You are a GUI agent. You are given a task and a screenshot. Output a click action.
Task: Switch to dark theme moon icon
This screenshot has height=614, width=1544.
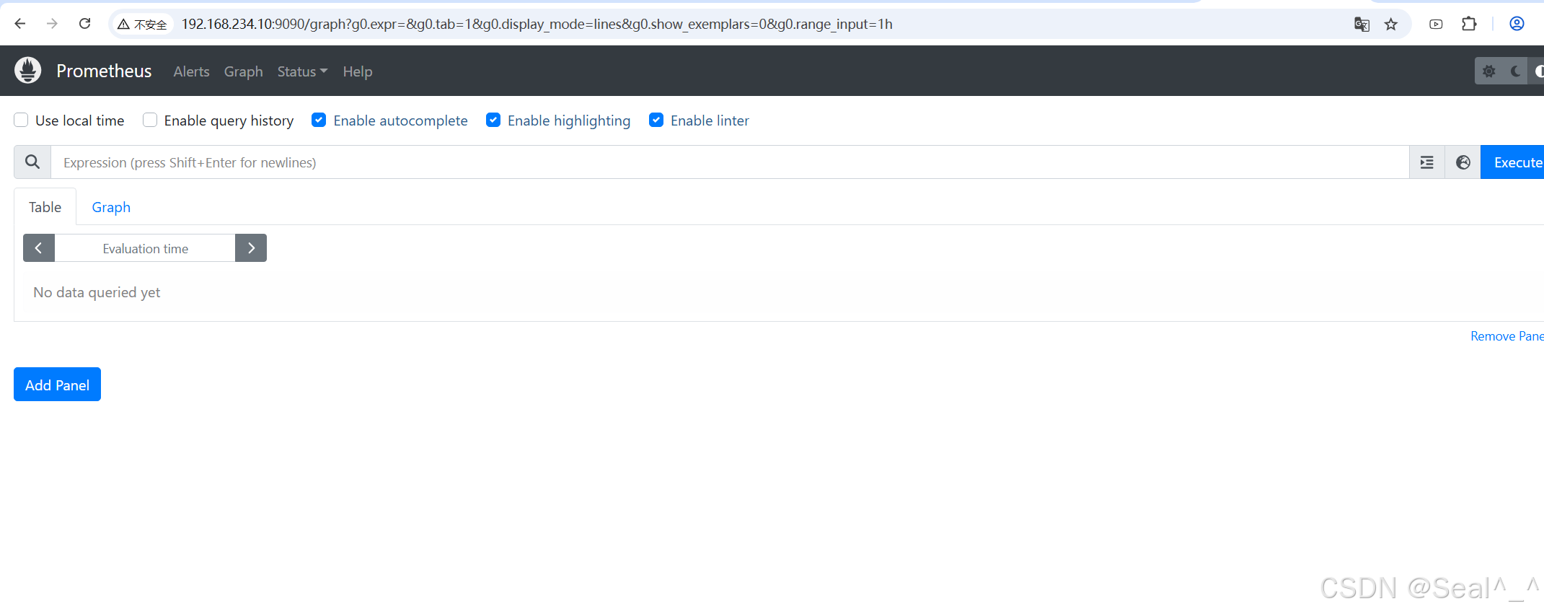click(x=1515, y=71)
